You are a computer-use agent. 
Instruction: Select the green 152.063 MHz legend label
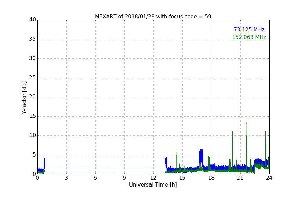[x=249, y=37]
